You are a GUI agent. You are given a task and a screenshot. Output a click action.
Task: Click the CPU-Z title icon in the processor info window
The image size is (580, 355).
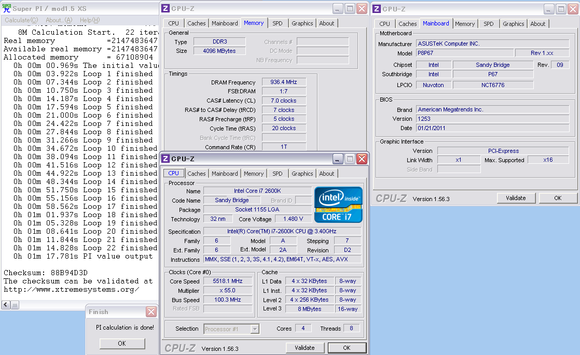pyautogui.click(x=165, y=159)
